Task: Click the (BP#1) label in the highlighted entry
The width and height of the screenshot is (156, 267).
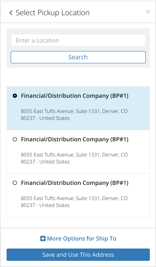Action: pos(119,96)
